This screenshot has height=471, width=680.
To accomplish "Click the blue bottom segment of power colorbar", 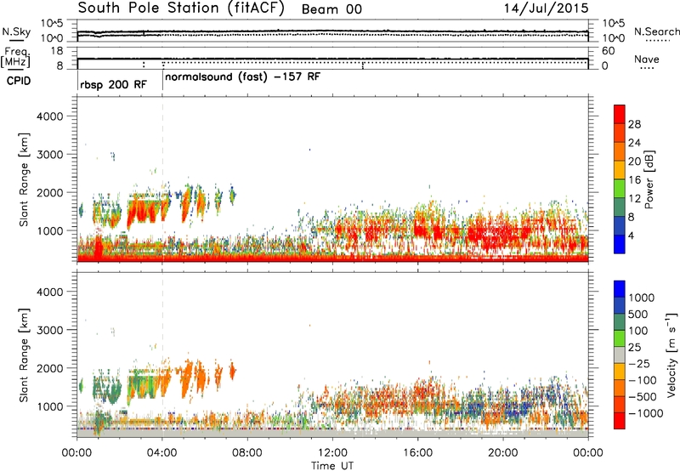I will (x=620, y=244).
